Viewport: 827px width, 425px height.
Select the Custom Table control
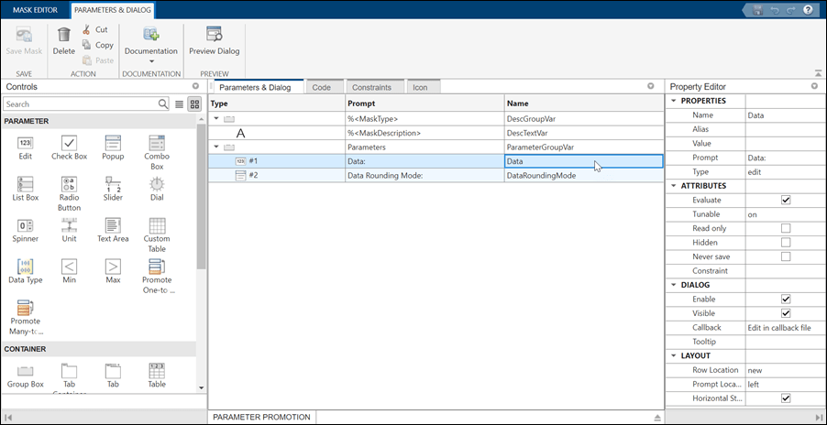(157, 225)
